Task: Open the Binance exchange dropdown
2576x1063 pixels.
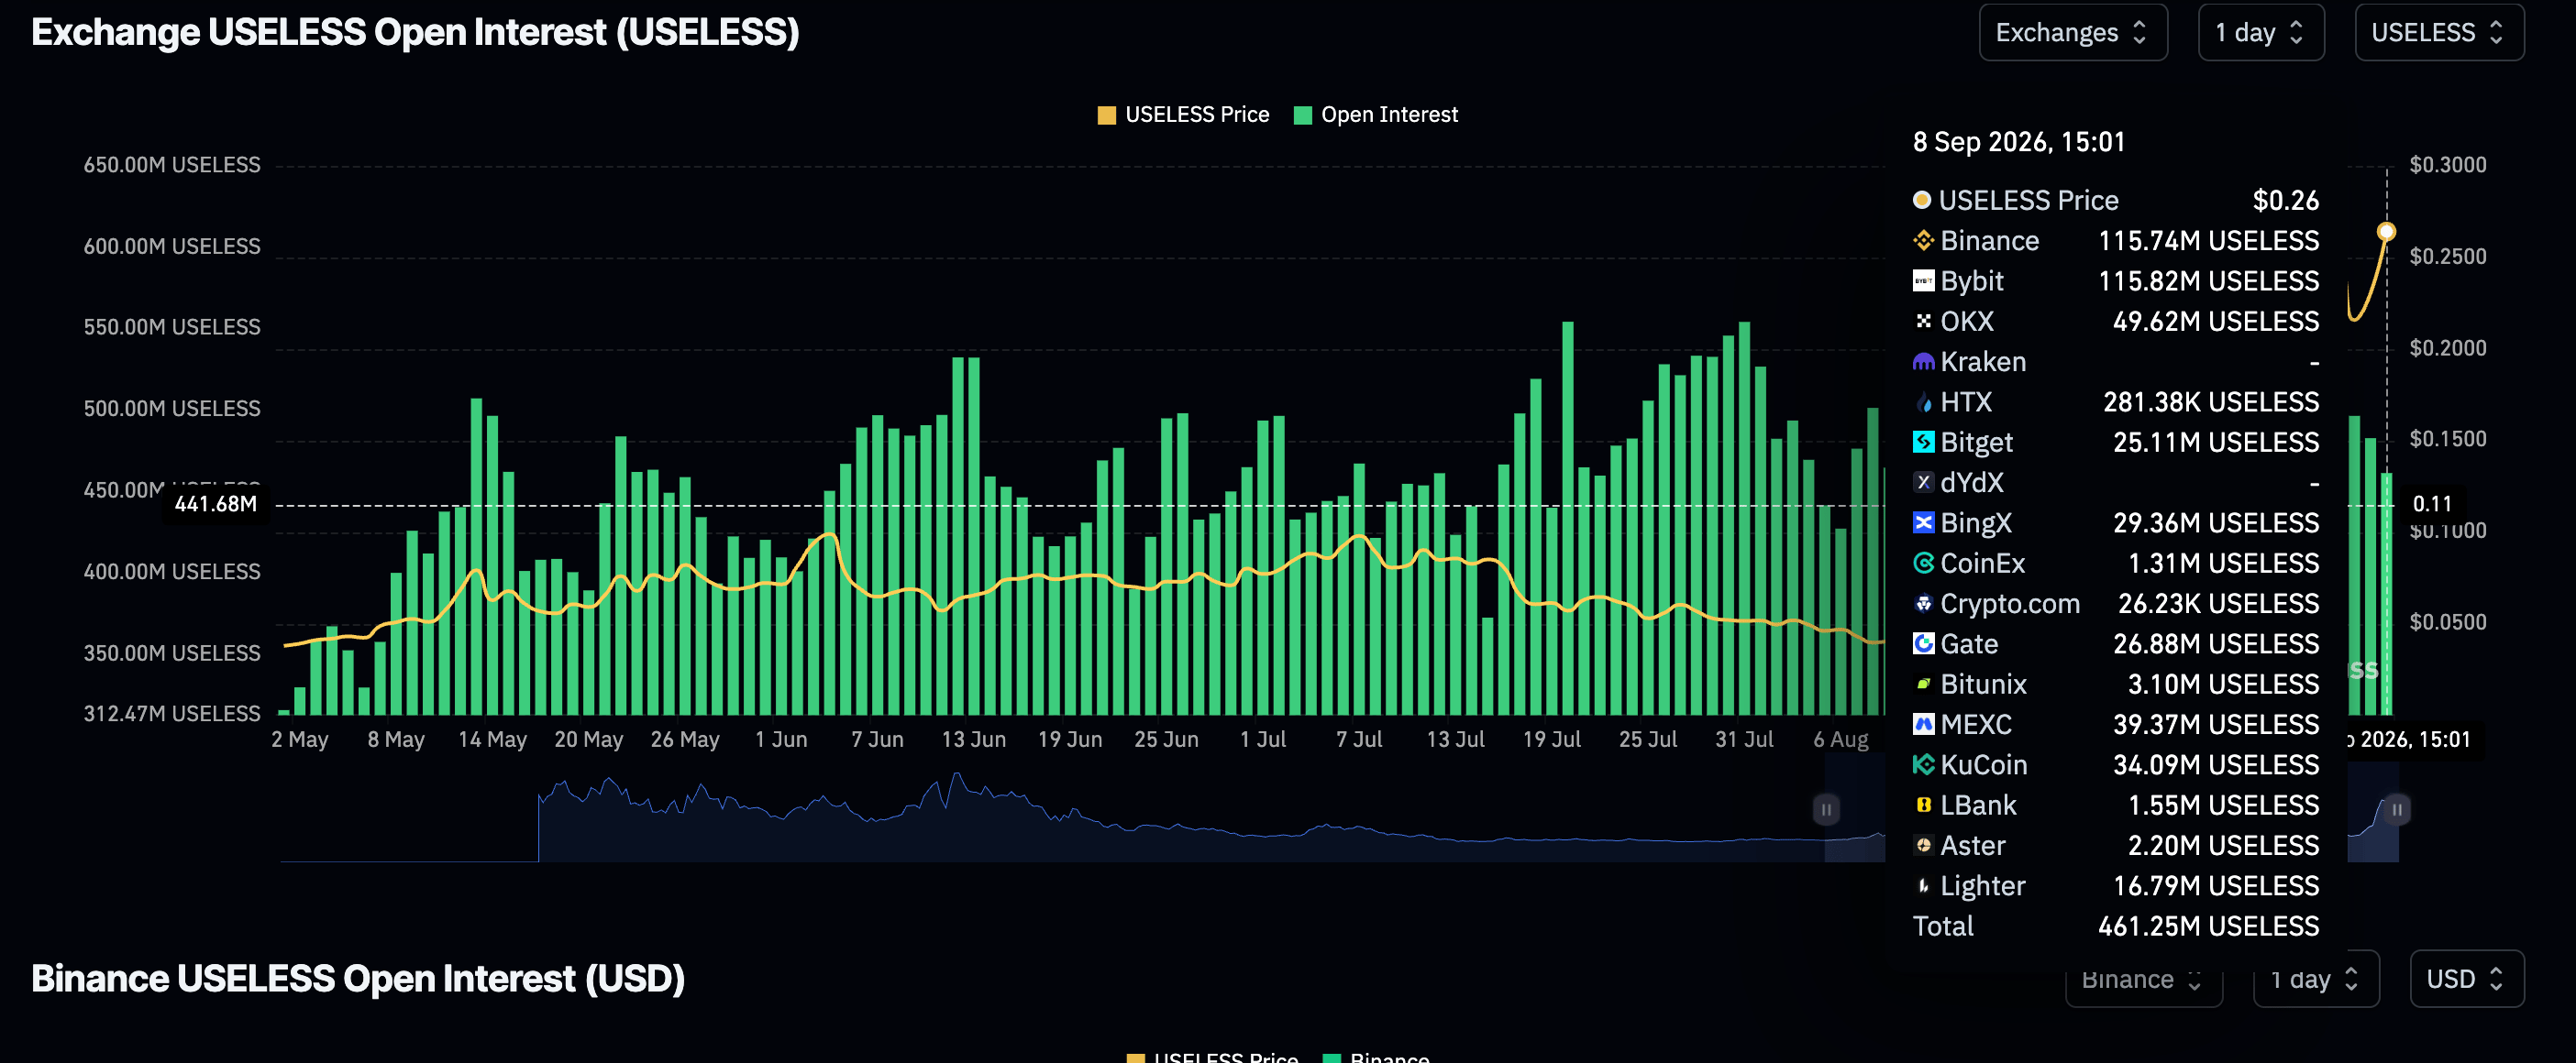Action: tap(2143, 979)
